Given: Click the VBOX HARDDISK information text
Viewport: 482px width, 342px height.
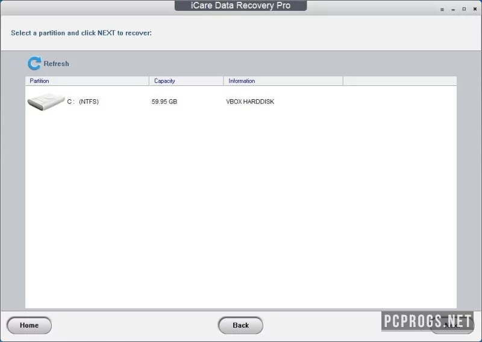Looking at the screenshot, I should (x=250, y=102).
